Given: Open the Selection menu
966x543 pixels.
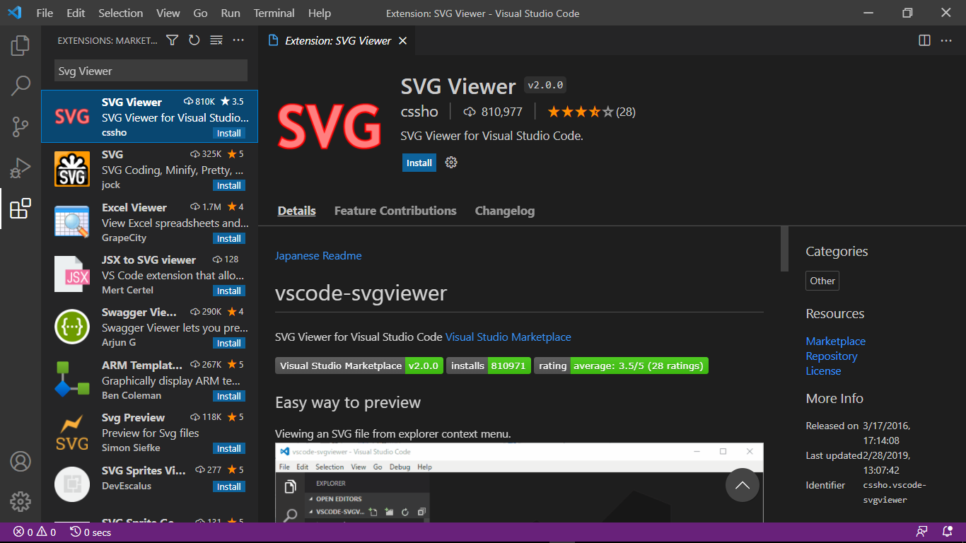Looking at the screenshot, I should point(120,13).
